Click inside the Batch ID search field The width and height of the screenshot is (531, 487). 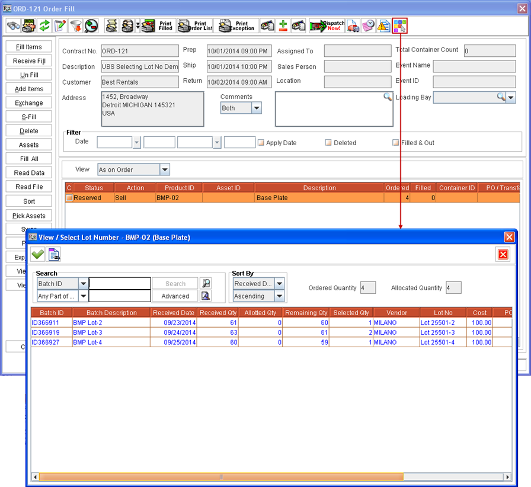click(x=121, y=283)
